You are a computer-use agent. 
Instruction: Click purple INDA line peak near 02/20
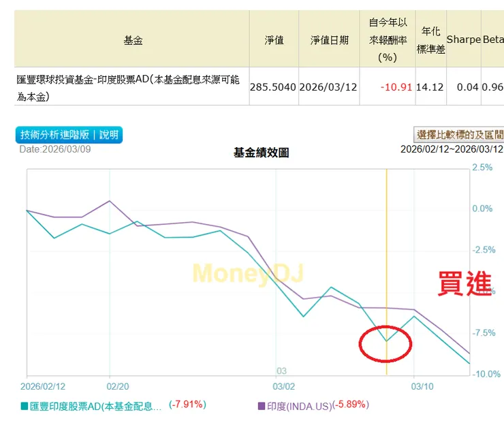click(110, 201)
